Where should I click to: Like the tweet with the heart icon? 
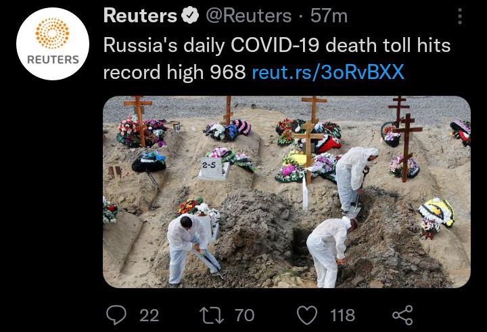coord(307,315)
